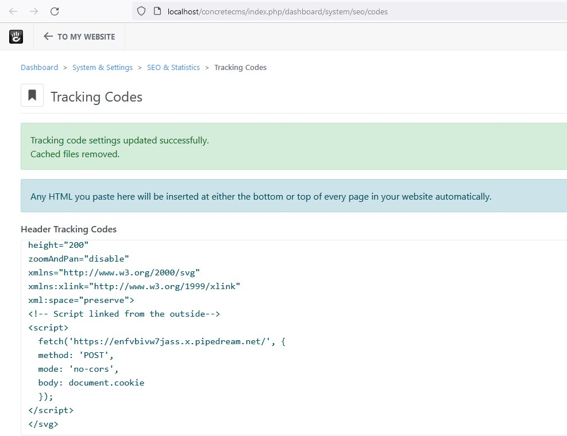The height and width of the screenshot is (436, 567).
Task: Click the opening <script> tag line
Action: click(x=48, y=328)
